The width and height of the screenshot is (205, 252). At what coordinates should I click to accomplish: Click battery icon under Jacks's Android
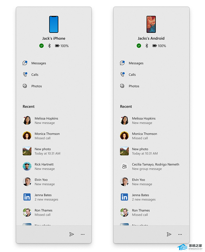click(154, 46)
